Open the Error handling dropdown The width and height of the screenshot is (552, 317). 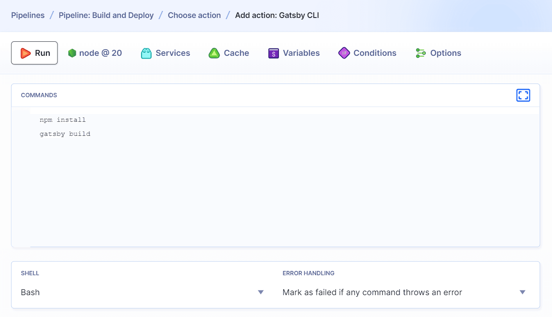(x=402, y=292)
